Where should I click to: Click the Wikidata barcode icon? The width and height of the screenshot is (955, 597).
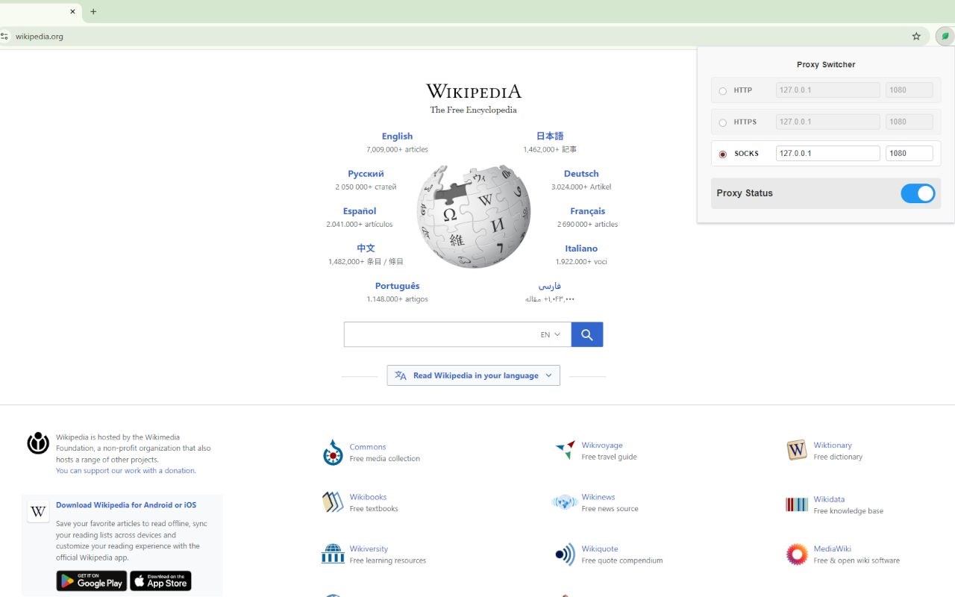797,504
